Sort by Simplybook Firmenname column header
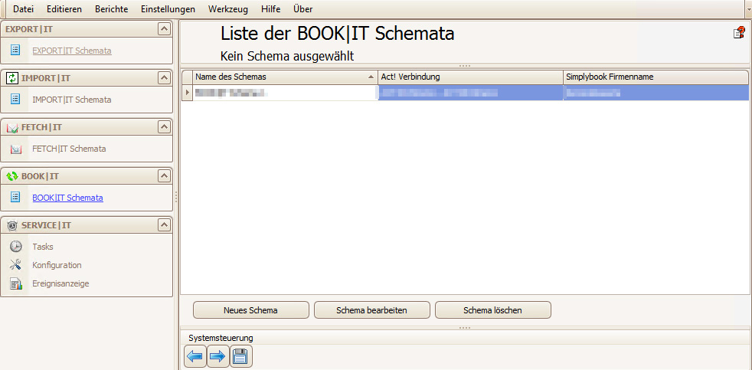752x370 pixels. [656, 77]
